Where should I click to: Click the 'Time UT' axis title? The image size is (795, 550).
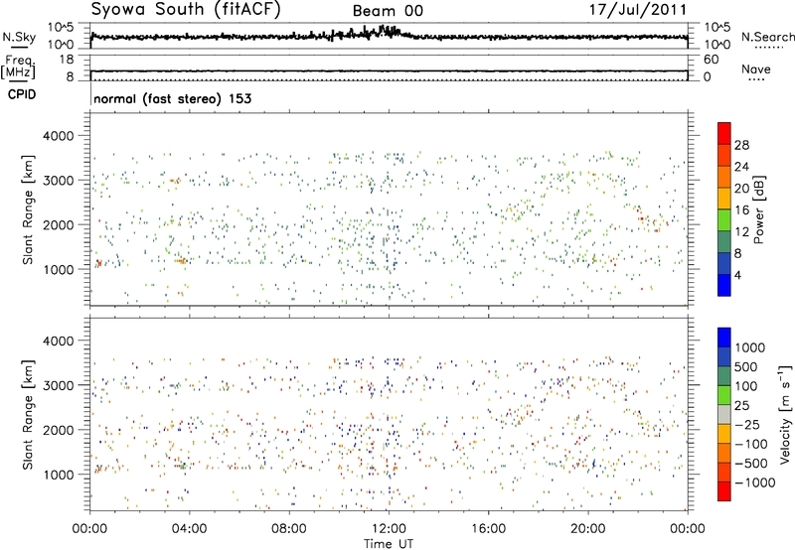tap(389, 544)
